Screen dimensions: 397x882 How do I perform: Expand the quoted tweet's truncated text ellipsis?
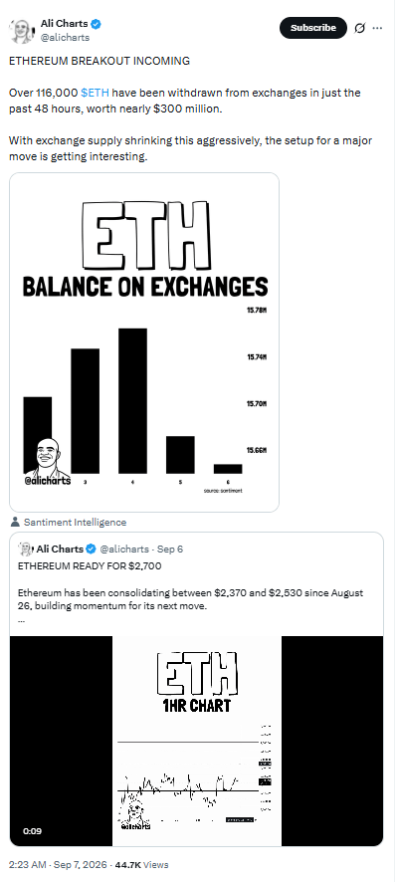click(x=21, y=621)
